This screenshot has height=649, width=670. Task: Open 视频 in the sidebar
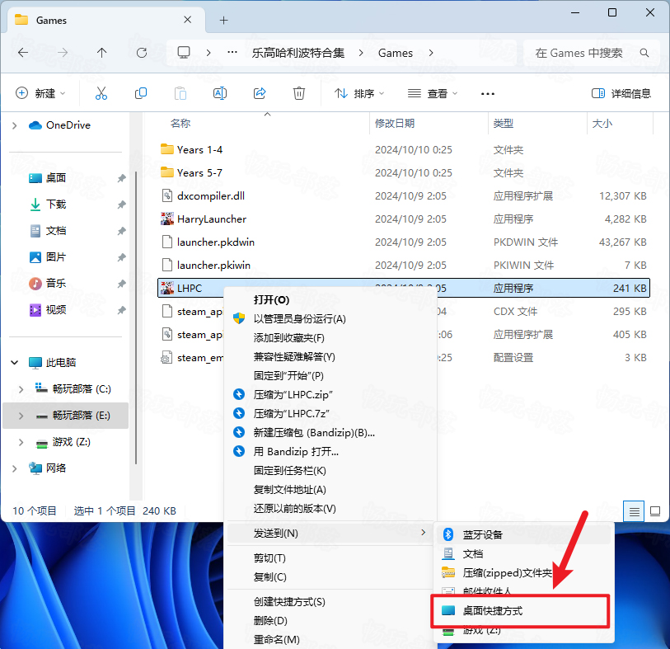coord(55,309)
